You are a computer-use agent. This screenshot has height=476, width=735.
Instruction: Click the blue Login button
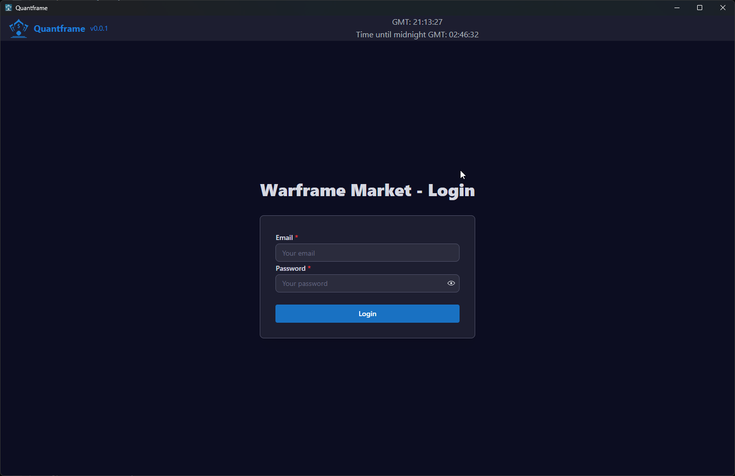point(367,314)
